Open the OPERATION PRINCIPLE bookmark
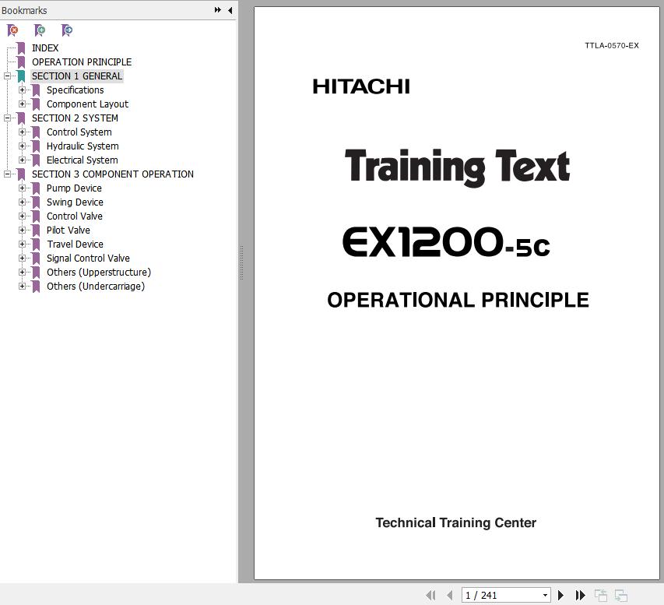 (x=82, y=62)
